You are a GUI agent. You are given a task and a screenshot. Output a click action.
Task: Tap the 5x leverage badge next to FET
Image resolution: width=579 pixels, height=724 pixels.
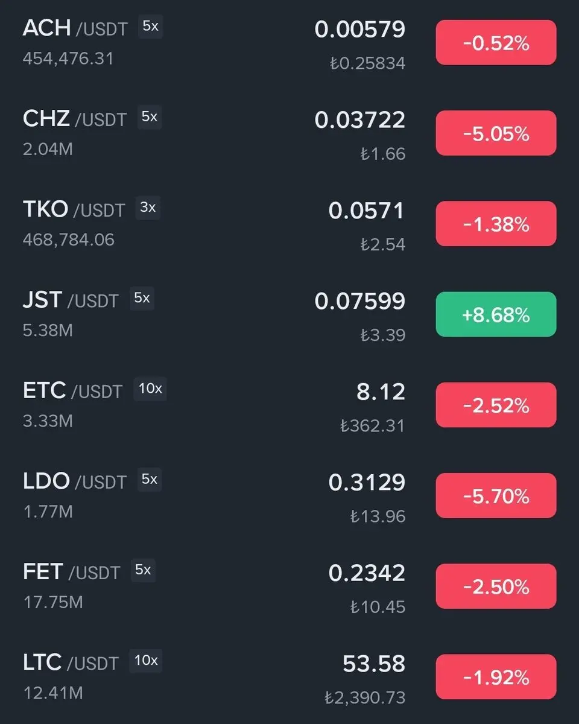point(143,570)
